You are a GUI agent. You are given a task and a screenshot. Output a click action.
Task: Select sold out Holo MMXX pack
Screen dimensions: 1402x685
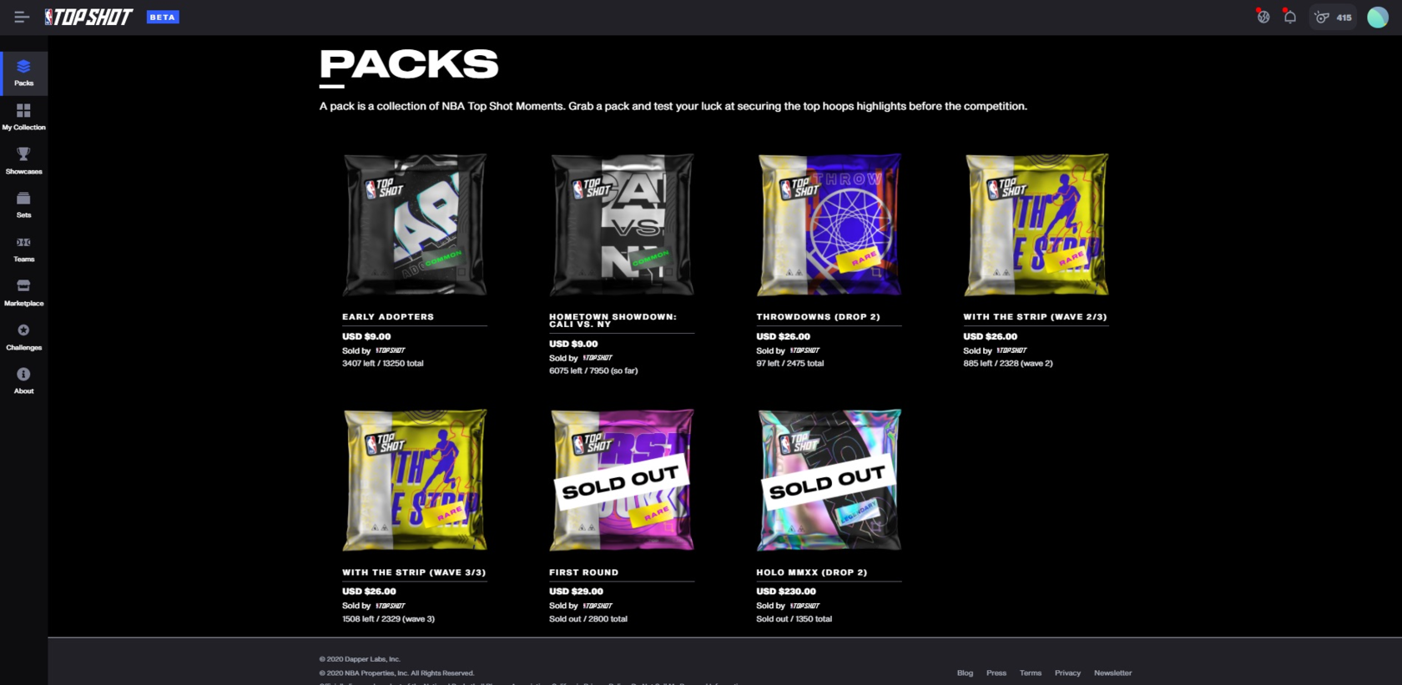(829, 480)
